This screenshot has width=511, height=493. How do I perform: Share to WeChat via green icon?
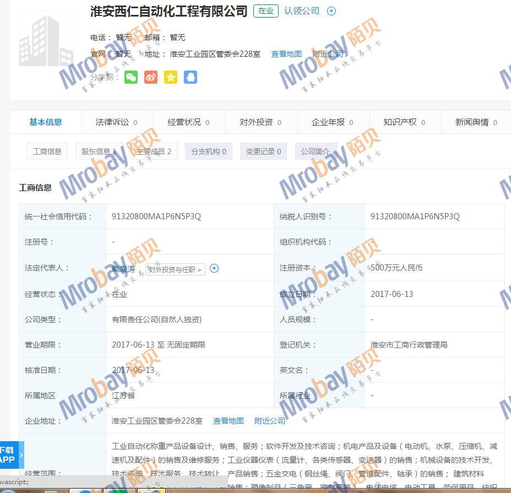tap(131, 77)
